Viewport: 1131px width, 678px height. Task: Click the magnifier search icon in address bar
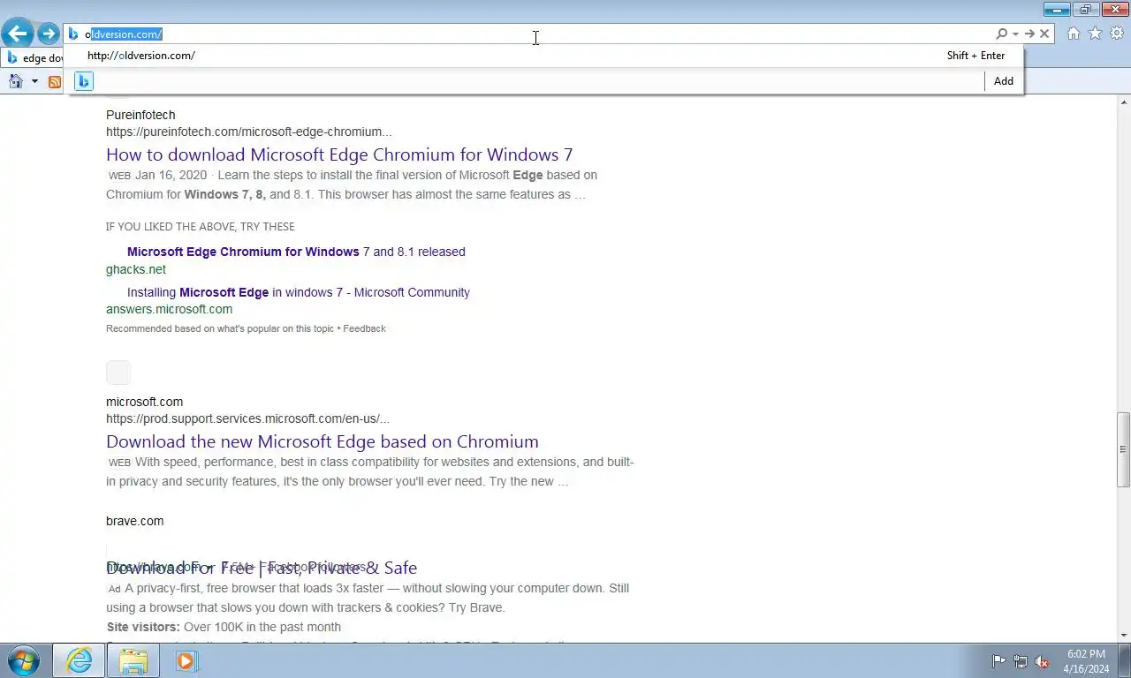pos(1001,34)
